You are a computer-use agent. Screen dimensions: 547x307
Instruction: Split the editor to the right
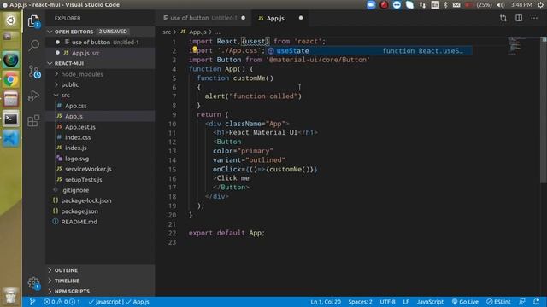point(519,18)
